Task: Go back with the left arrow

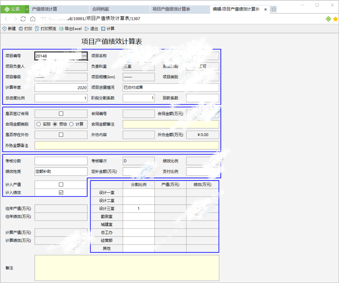Action: click(x=7, y=19)
